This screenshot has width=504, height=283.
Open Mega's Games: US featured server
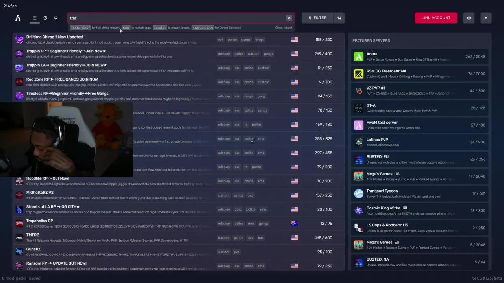tap(420, 176)
